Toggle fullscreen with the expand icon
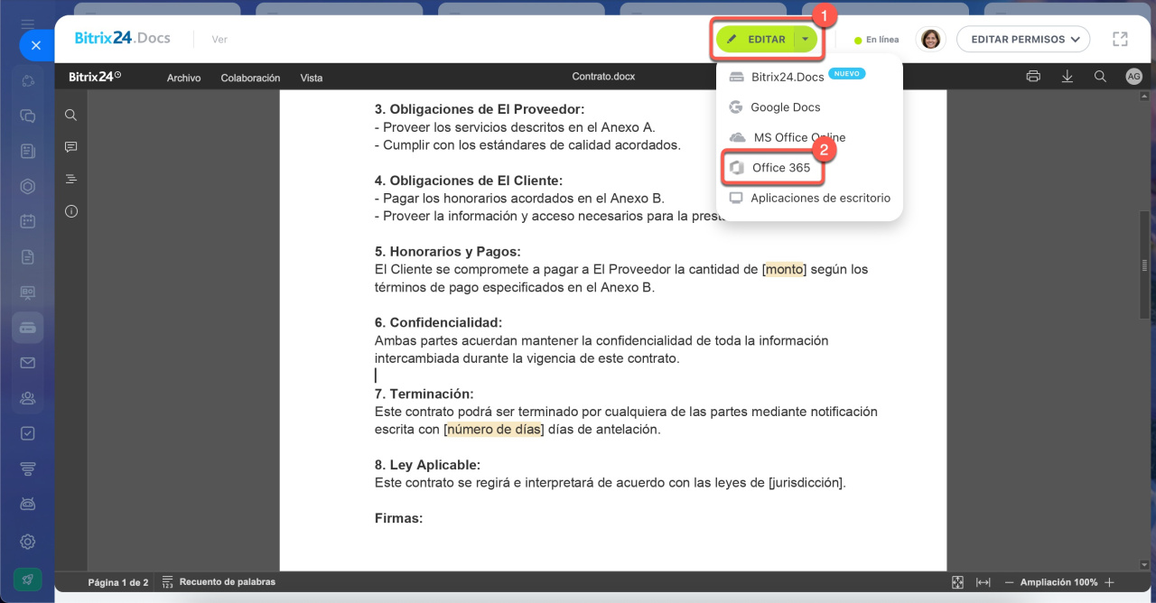 point(1120,39)
